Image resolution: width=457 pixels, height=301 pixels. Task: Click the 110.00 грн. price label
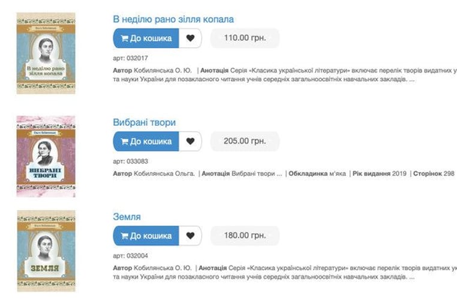pos(245,38)
